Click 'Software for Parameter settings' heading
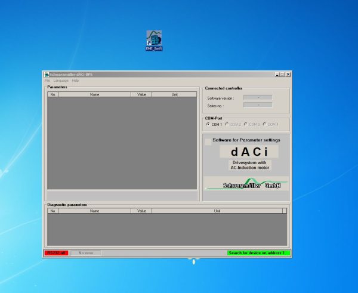 (246, 140)
